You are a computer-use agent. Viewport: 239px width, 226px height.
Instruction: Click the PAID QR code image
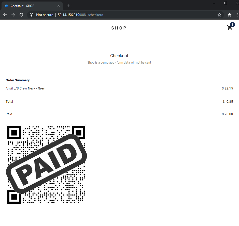46,164
